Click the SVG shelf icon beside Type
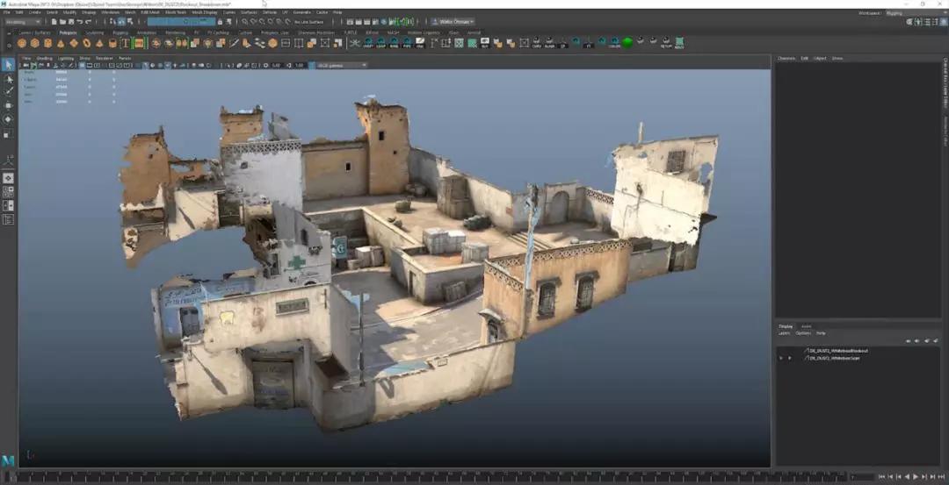This screenshot has width=949, height=485. [x=139, y=43]
